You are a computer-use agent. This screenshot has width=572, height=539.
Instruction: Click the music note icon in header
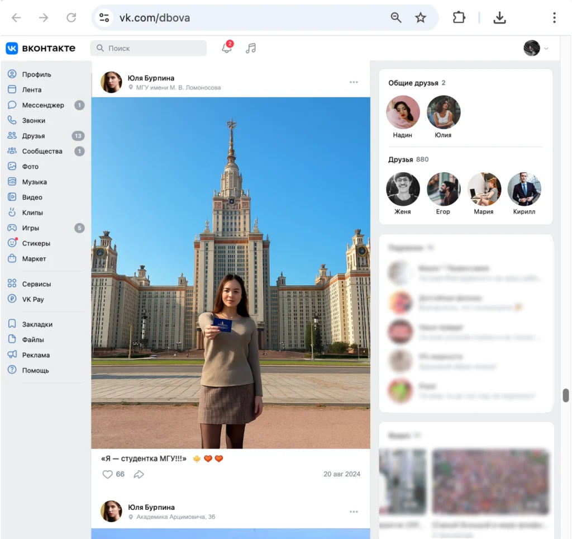pyautogui.click(x=251, y=48)
